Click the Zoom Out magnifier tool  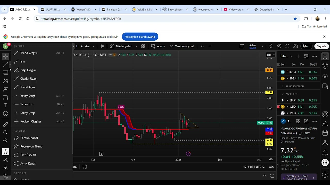tap(5, 141)
